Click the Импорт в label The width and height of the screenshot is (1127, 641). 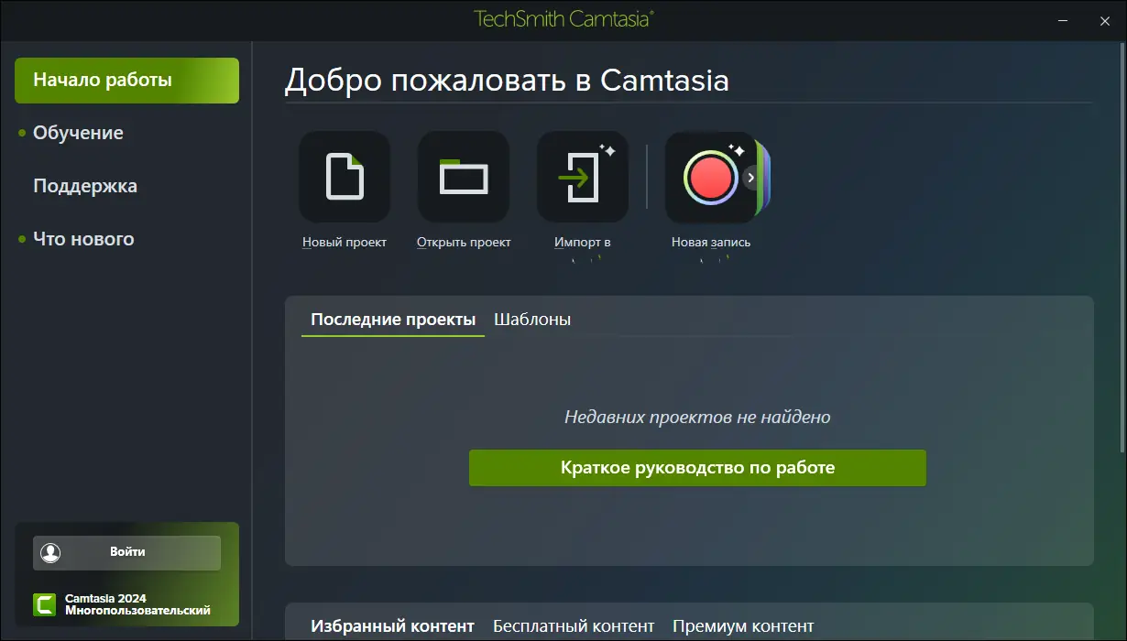coord(583,243)
